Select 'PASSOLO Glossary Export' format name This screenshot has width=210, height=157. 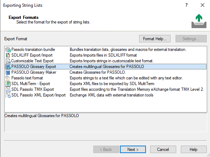pyautogui.click(x=33, y=67)
